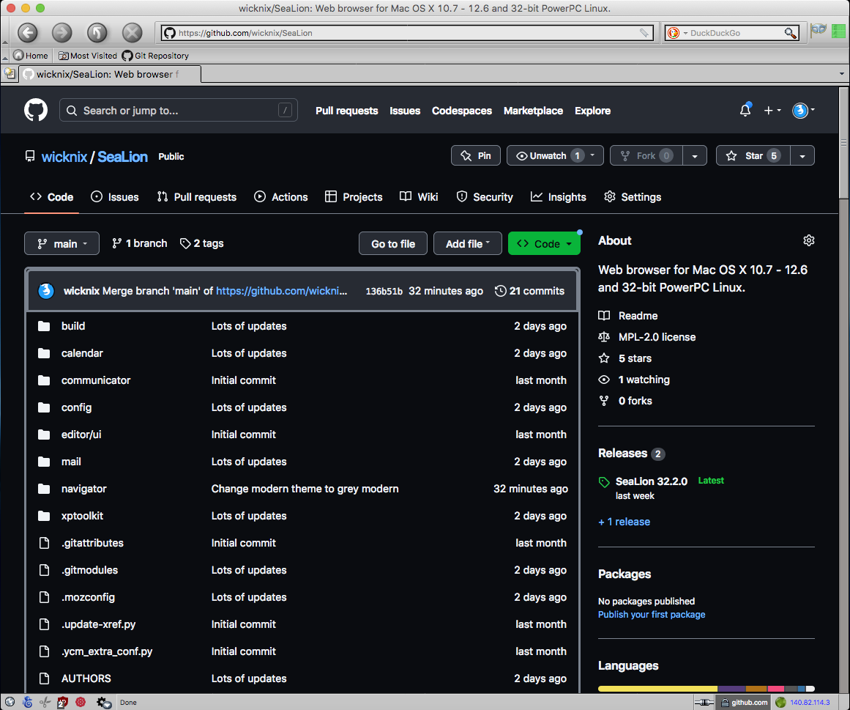Open the navigator folder
850x710 pixels.
coord(84,489)
